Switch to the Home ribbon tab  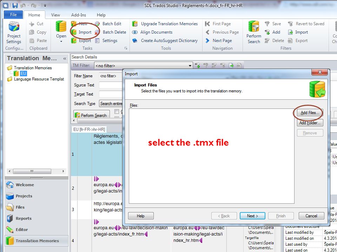tap(34, 15)
